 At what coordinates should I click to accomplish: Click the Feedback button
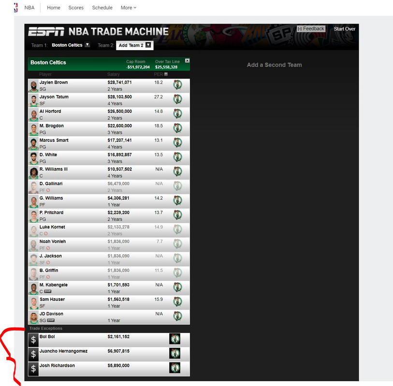311,29
